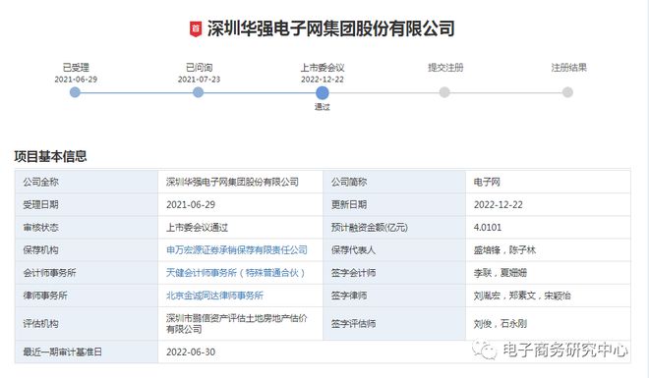Select the 提交注册 timeline node
Image resolution: width=649 pixels, height=378 pixels.
444,92
